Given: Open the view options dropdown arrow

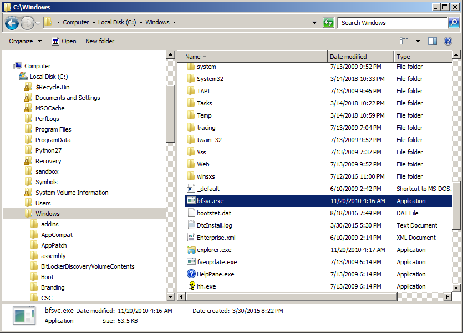Looking at the screenshot, I should [418, 41].
